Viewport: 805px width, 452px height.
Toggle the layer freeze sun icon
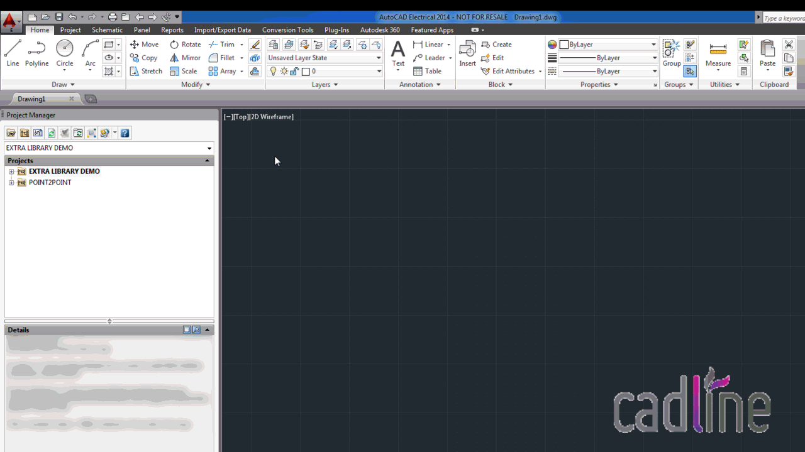[x=284, y=71]
